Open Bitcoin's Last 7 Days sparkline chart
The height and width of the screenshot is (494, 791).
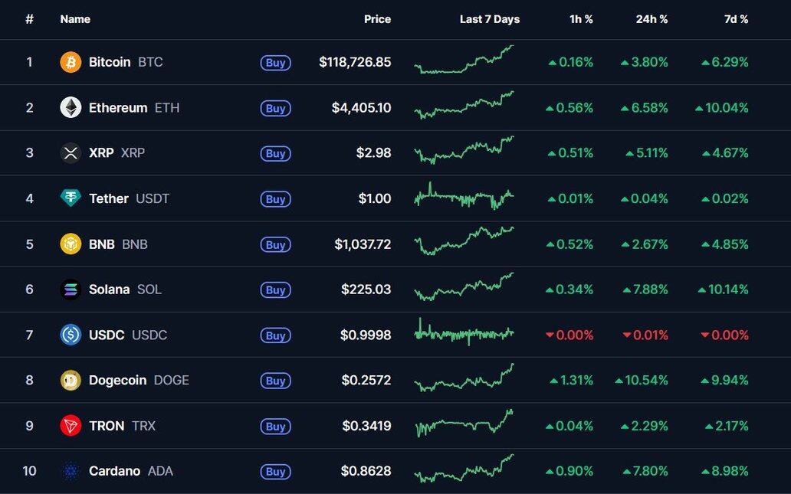[464, 61]
